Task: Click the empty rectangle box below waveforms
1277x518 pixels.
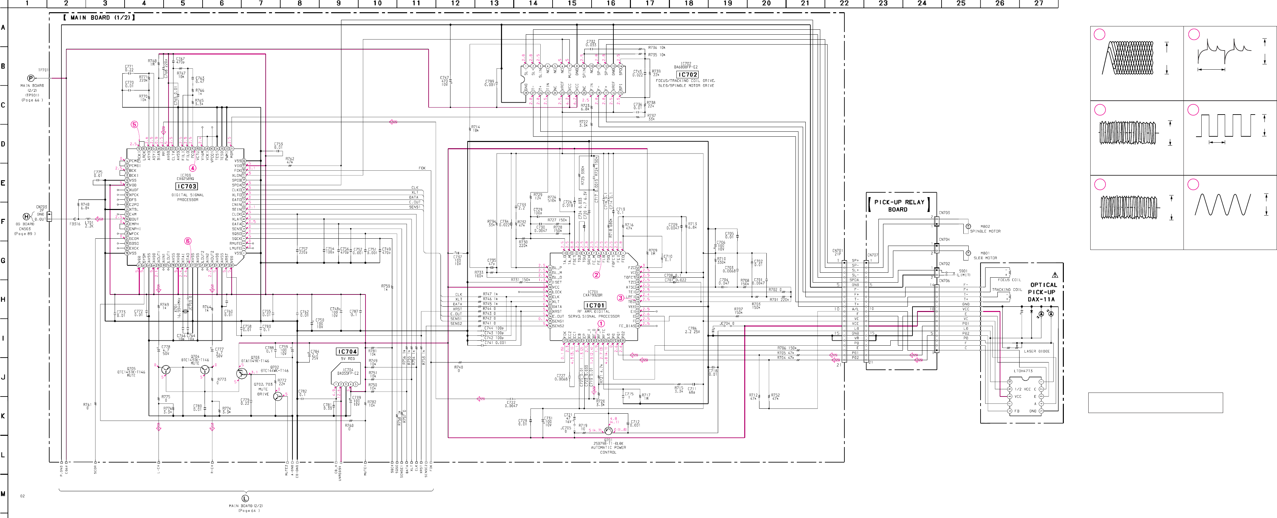Action: (1155, 403)
